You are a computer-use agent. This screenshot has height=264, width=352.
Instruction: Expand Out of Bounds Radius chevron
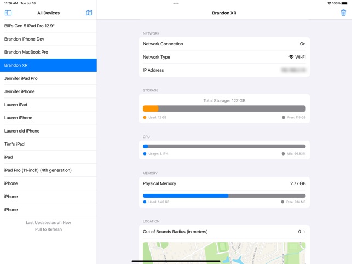click(x=304, y=232)
